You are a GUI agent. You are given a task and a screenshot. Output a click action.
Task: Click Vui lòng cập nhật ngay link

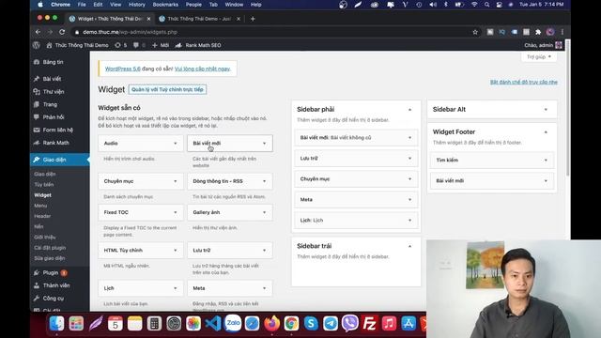click(203, 69)
